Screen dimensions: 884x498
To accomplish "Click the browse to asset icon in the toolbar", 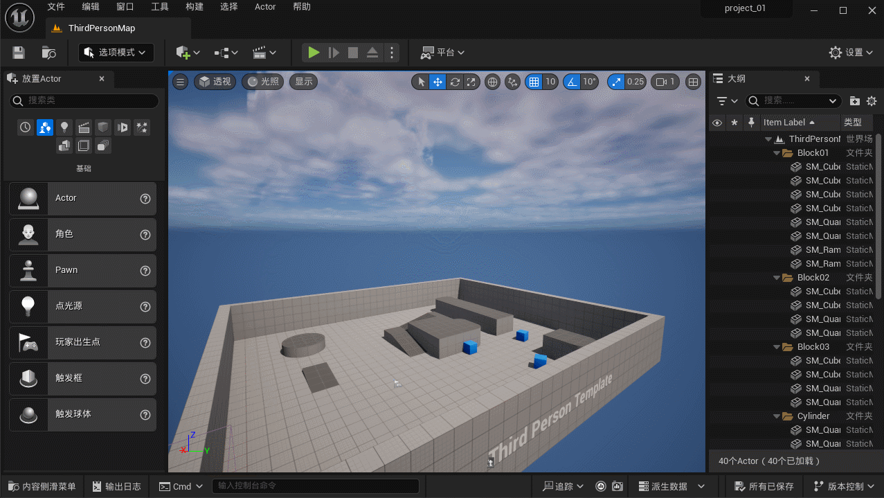I will [48, 53].
